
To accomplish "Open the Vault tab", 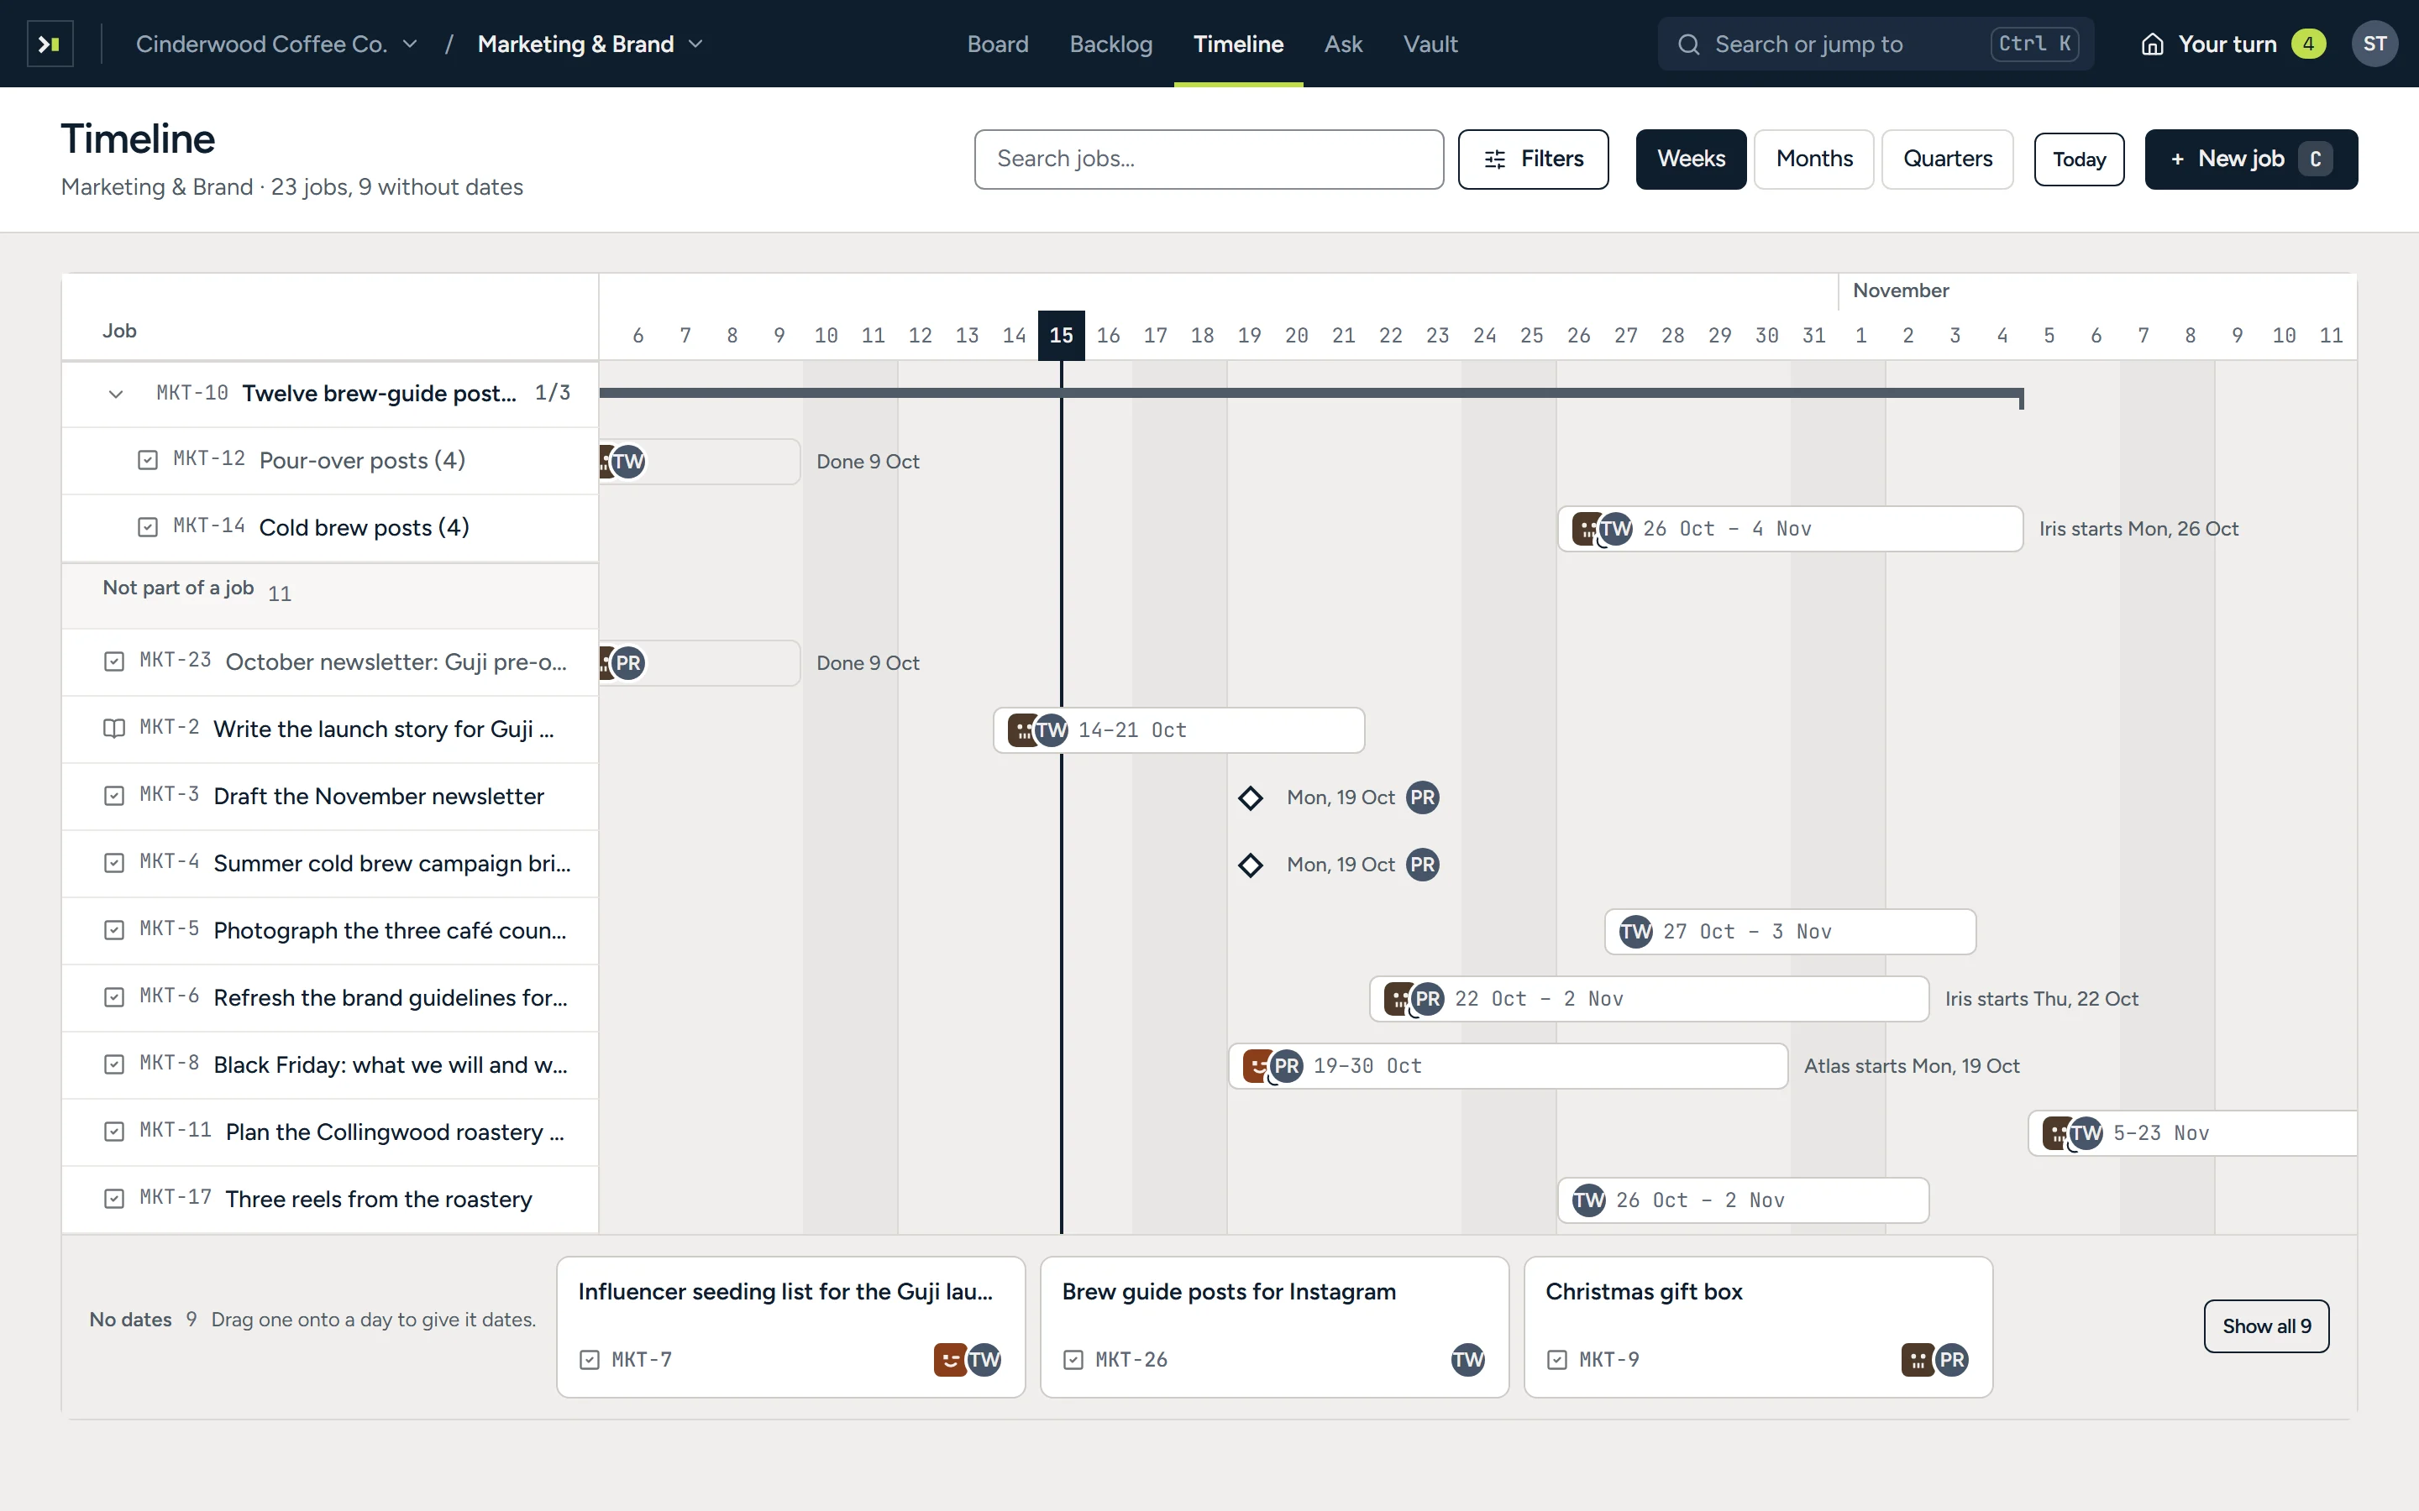I will point(1430,44).
